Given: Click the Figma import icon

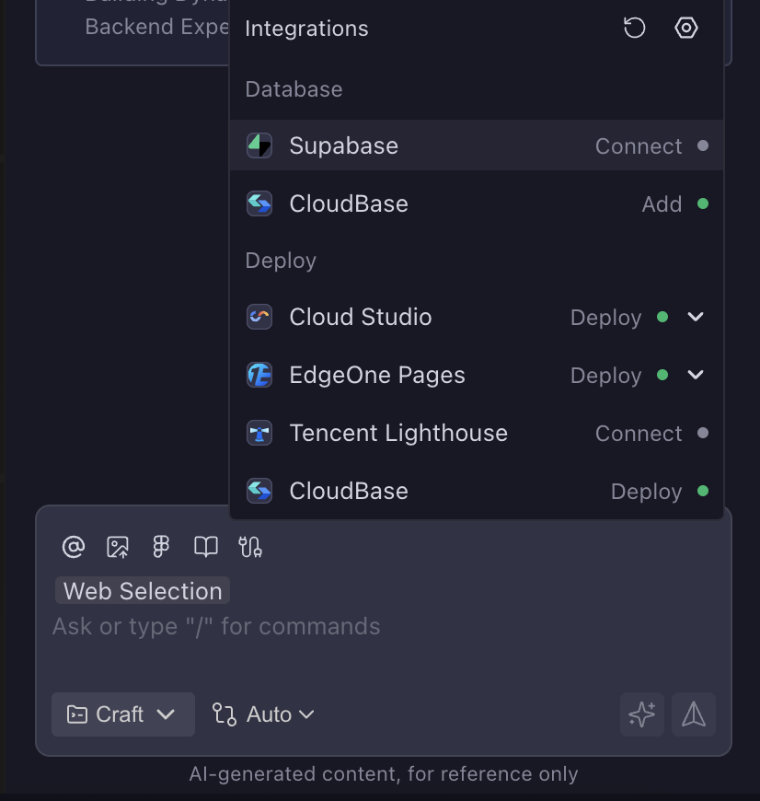Looking at the screenshot, I should [161, 547].
